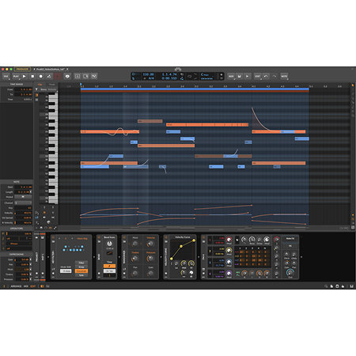The height and width of the screenshot is (356, 356).
Task: Expand chain arrow between Randomize and Velocity Curve
Action: tap(161, 256)
